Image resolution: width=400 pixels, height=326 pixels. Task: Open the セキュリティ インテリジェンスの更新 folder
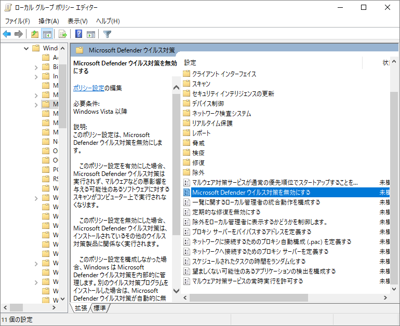coord(229,94)
